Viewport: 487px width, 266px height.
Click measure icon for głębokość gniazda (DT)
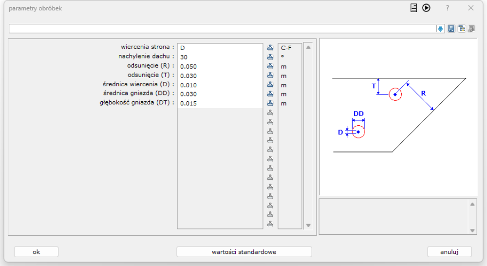[270, 103]
